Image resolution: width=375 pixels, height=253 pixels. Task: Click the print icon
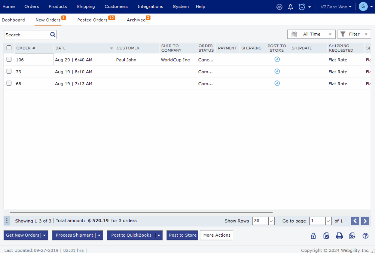coord(339,236)
